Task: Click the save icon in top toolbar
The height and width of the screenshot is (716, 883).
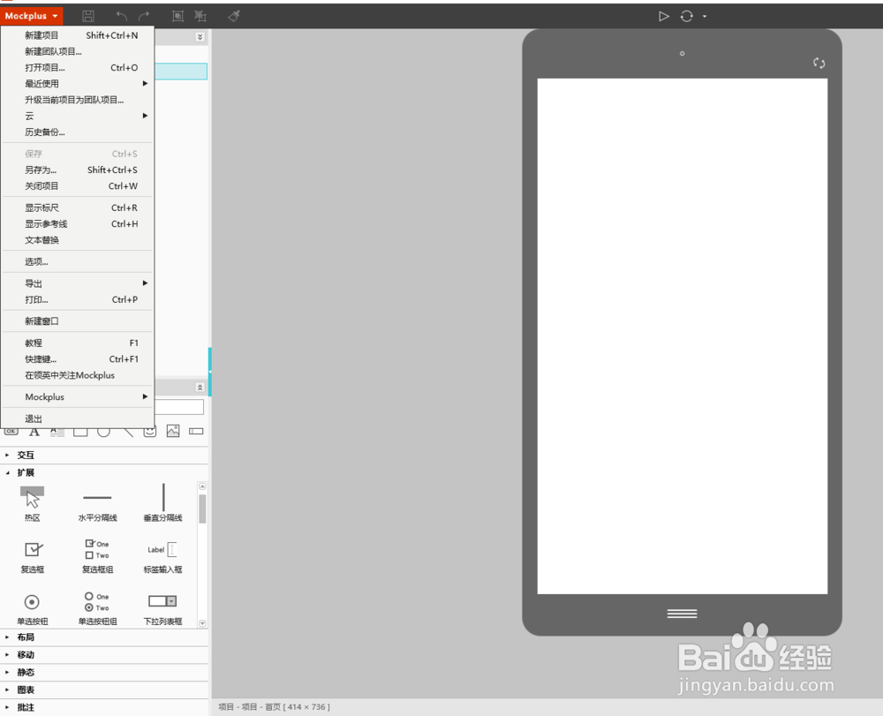Action: point(87,16)
